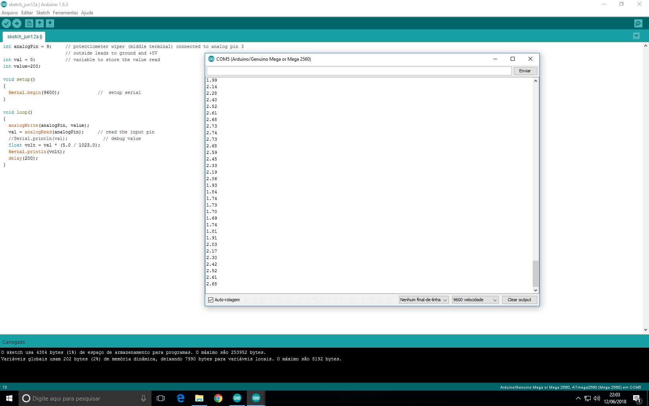Click the board info text in status bar
This screenshot has width=649, height=406.
[x=571, y=387]
